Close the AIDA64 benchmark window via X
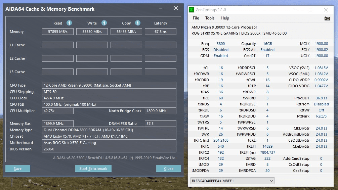Screen dimensions: 338x190 176,8
